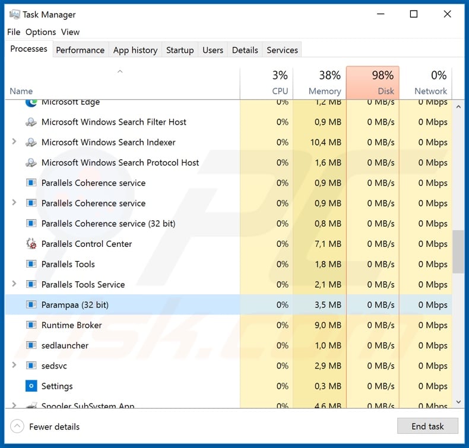Image resolution: width=469 pixels, height=448 pixels.
Task: Click the Search Protocol Host icon
Action: pos(31,163)
